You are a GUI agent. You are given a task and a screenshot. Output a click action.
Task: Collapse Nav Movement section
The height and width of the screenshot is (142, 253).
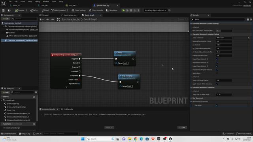(191, 98)
